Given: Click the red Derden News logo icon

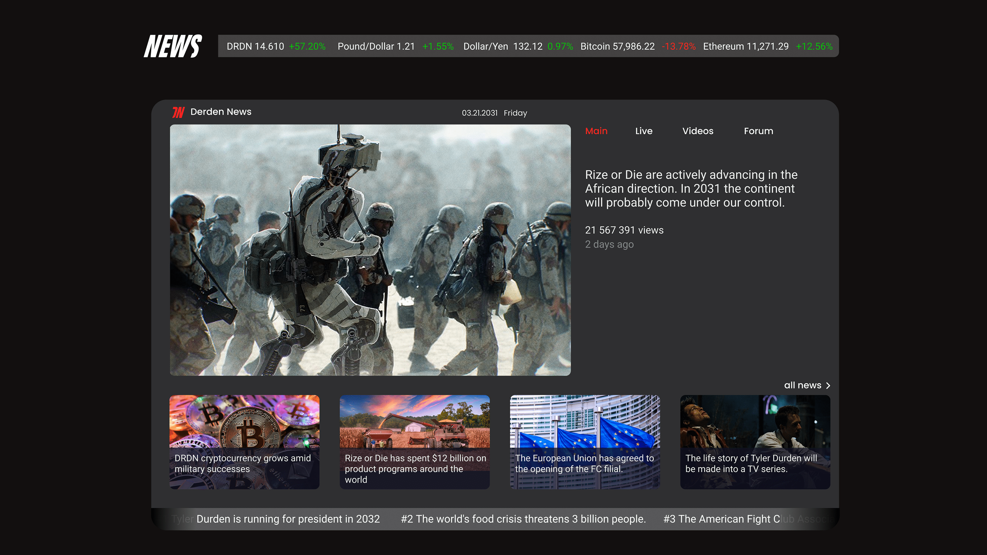Looking at the screenshot, I should (x=178, y=112).
